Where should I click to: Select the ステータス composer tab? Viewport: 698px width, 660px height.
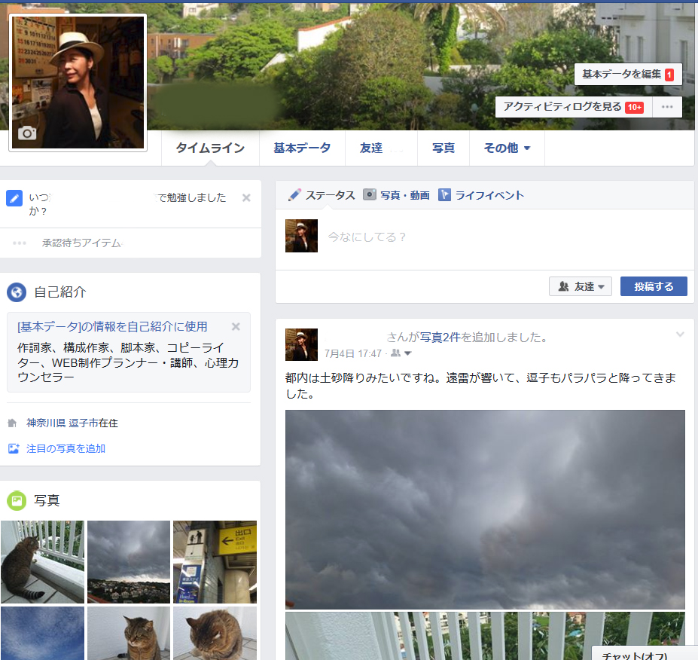point(322,195)
